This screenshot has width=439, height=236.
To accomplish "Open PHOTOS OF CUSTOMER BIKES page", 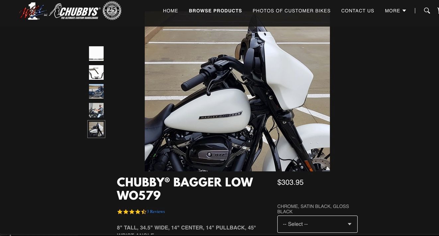I will pos(292,11).
